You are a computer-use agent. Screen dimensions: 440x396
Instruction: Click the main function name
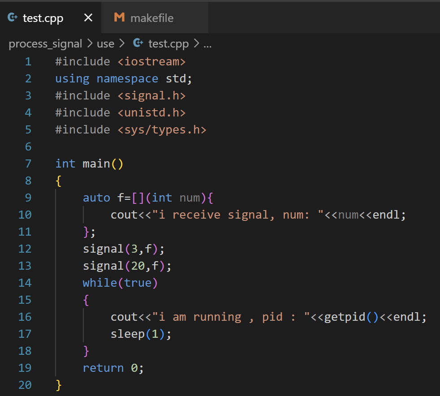(96, 164)
